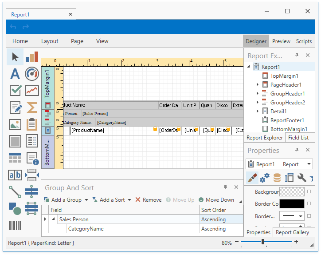Expand GroupHeader2 node in tree
This screenshot has height=255, width=321.
pos(258,102)
